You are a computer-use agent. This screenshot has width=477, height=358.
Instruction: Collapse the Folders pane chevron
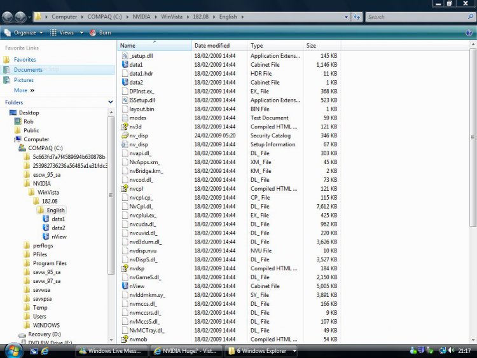click(111, 102)
